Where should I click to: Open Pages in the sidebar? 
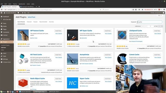(x=5, y=29)
